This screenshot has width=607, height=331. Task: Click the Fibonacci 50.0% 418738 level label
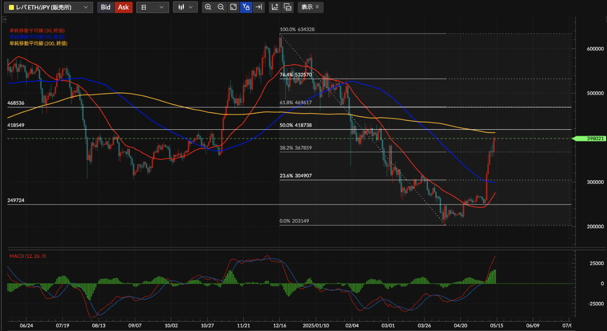[296, 125]
